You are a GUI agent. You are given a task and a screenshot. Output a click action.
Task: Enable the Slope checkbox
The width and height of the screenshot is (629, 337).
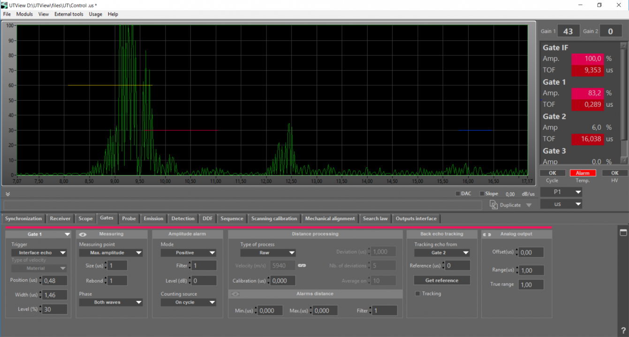coord(482,194)
